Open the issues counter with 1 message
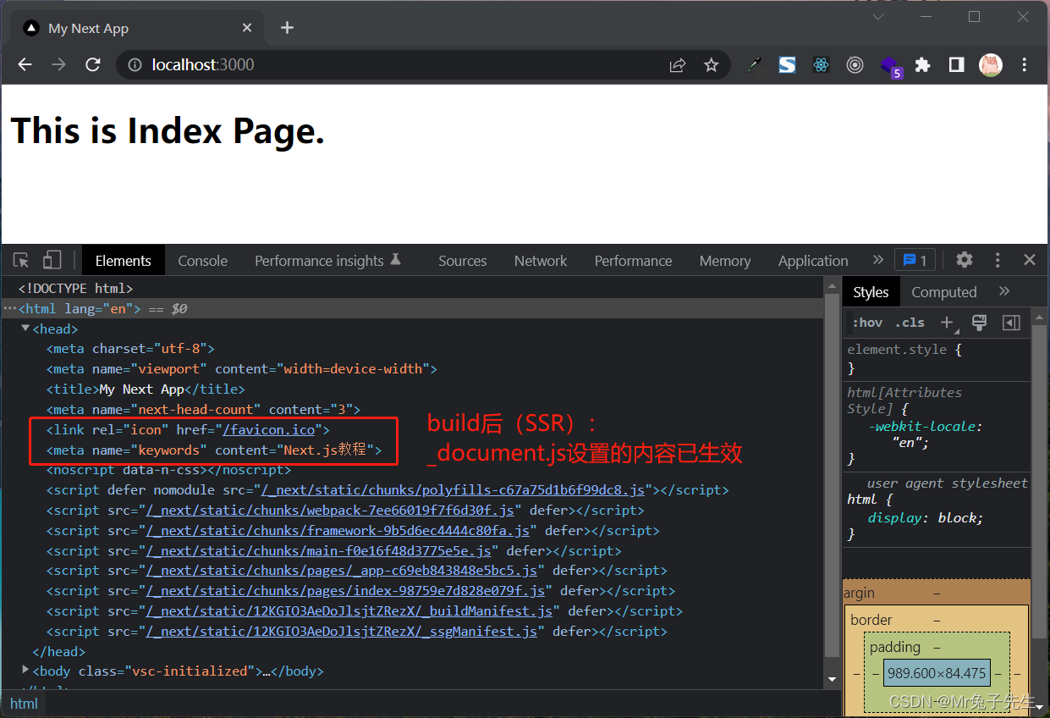The width and height of the screenshot is (1050, 718). [915, 260]
